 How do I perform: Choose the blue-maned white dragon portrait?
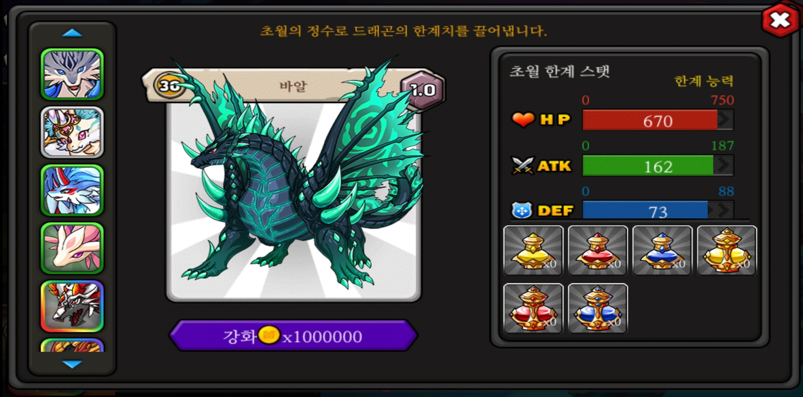pyautogui.click(x=72, y=190)
